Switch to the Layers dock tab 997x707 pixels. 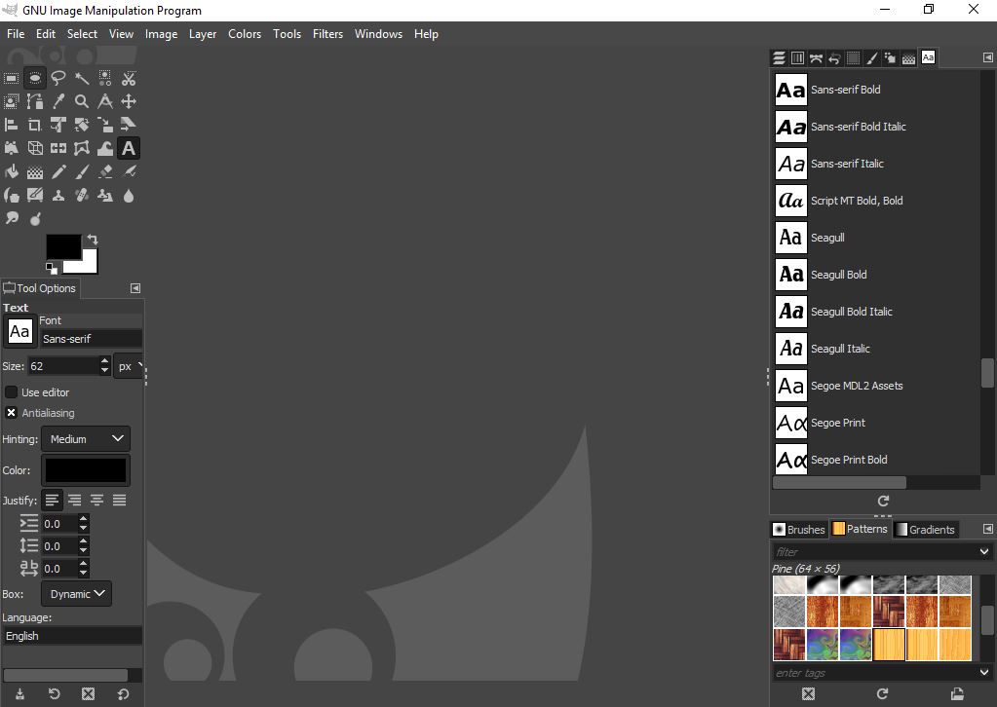pos(779,58)
